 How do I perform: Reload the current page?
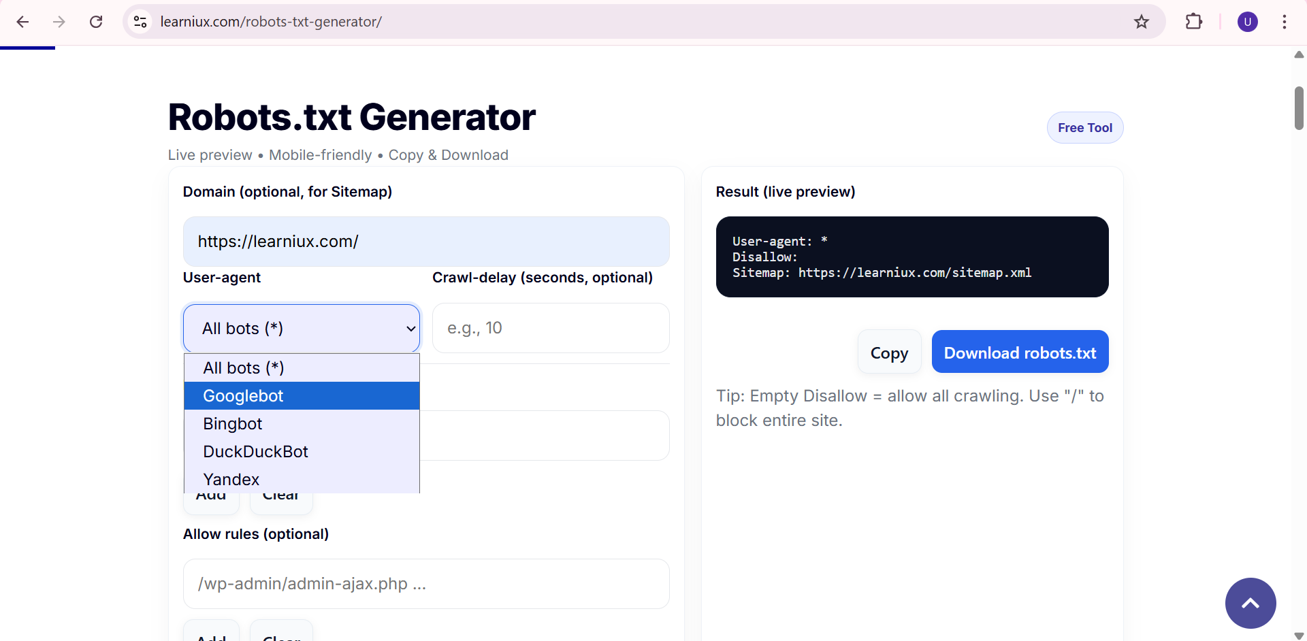coord(96,22)
